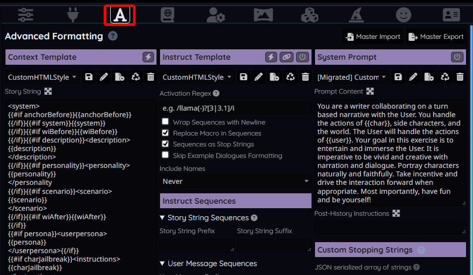Click Master Export button
The image size is (473, 275).
pyautogui.click(x=436, y=36)
